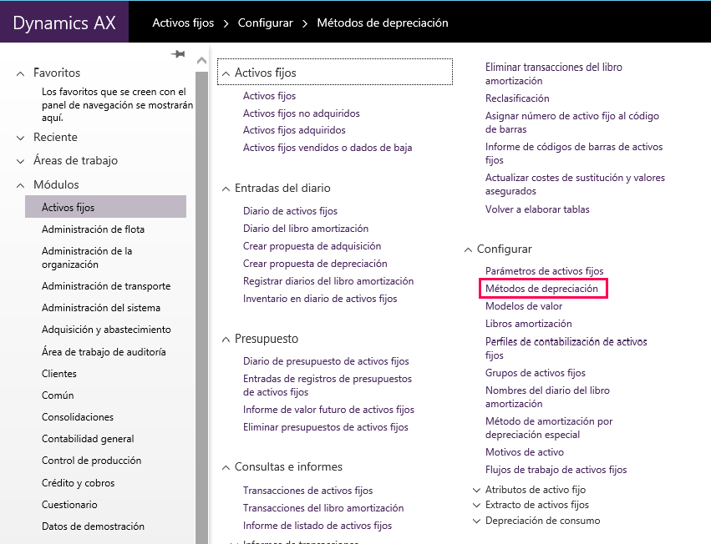The height and width of the screenshot is (544, 711).
Task: Collapse the Configurar group
Action: 468,250
